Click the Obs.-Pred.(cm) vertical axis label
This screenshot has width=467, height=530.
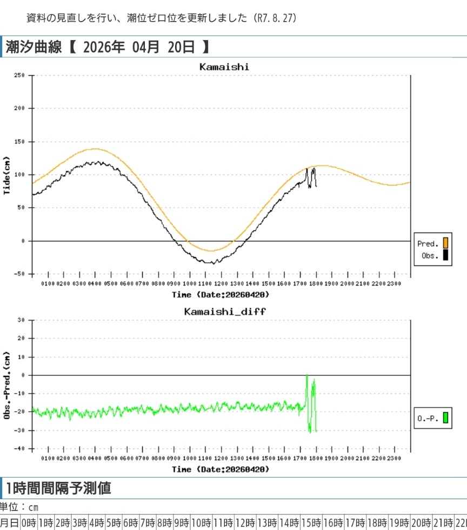[7, 385]
